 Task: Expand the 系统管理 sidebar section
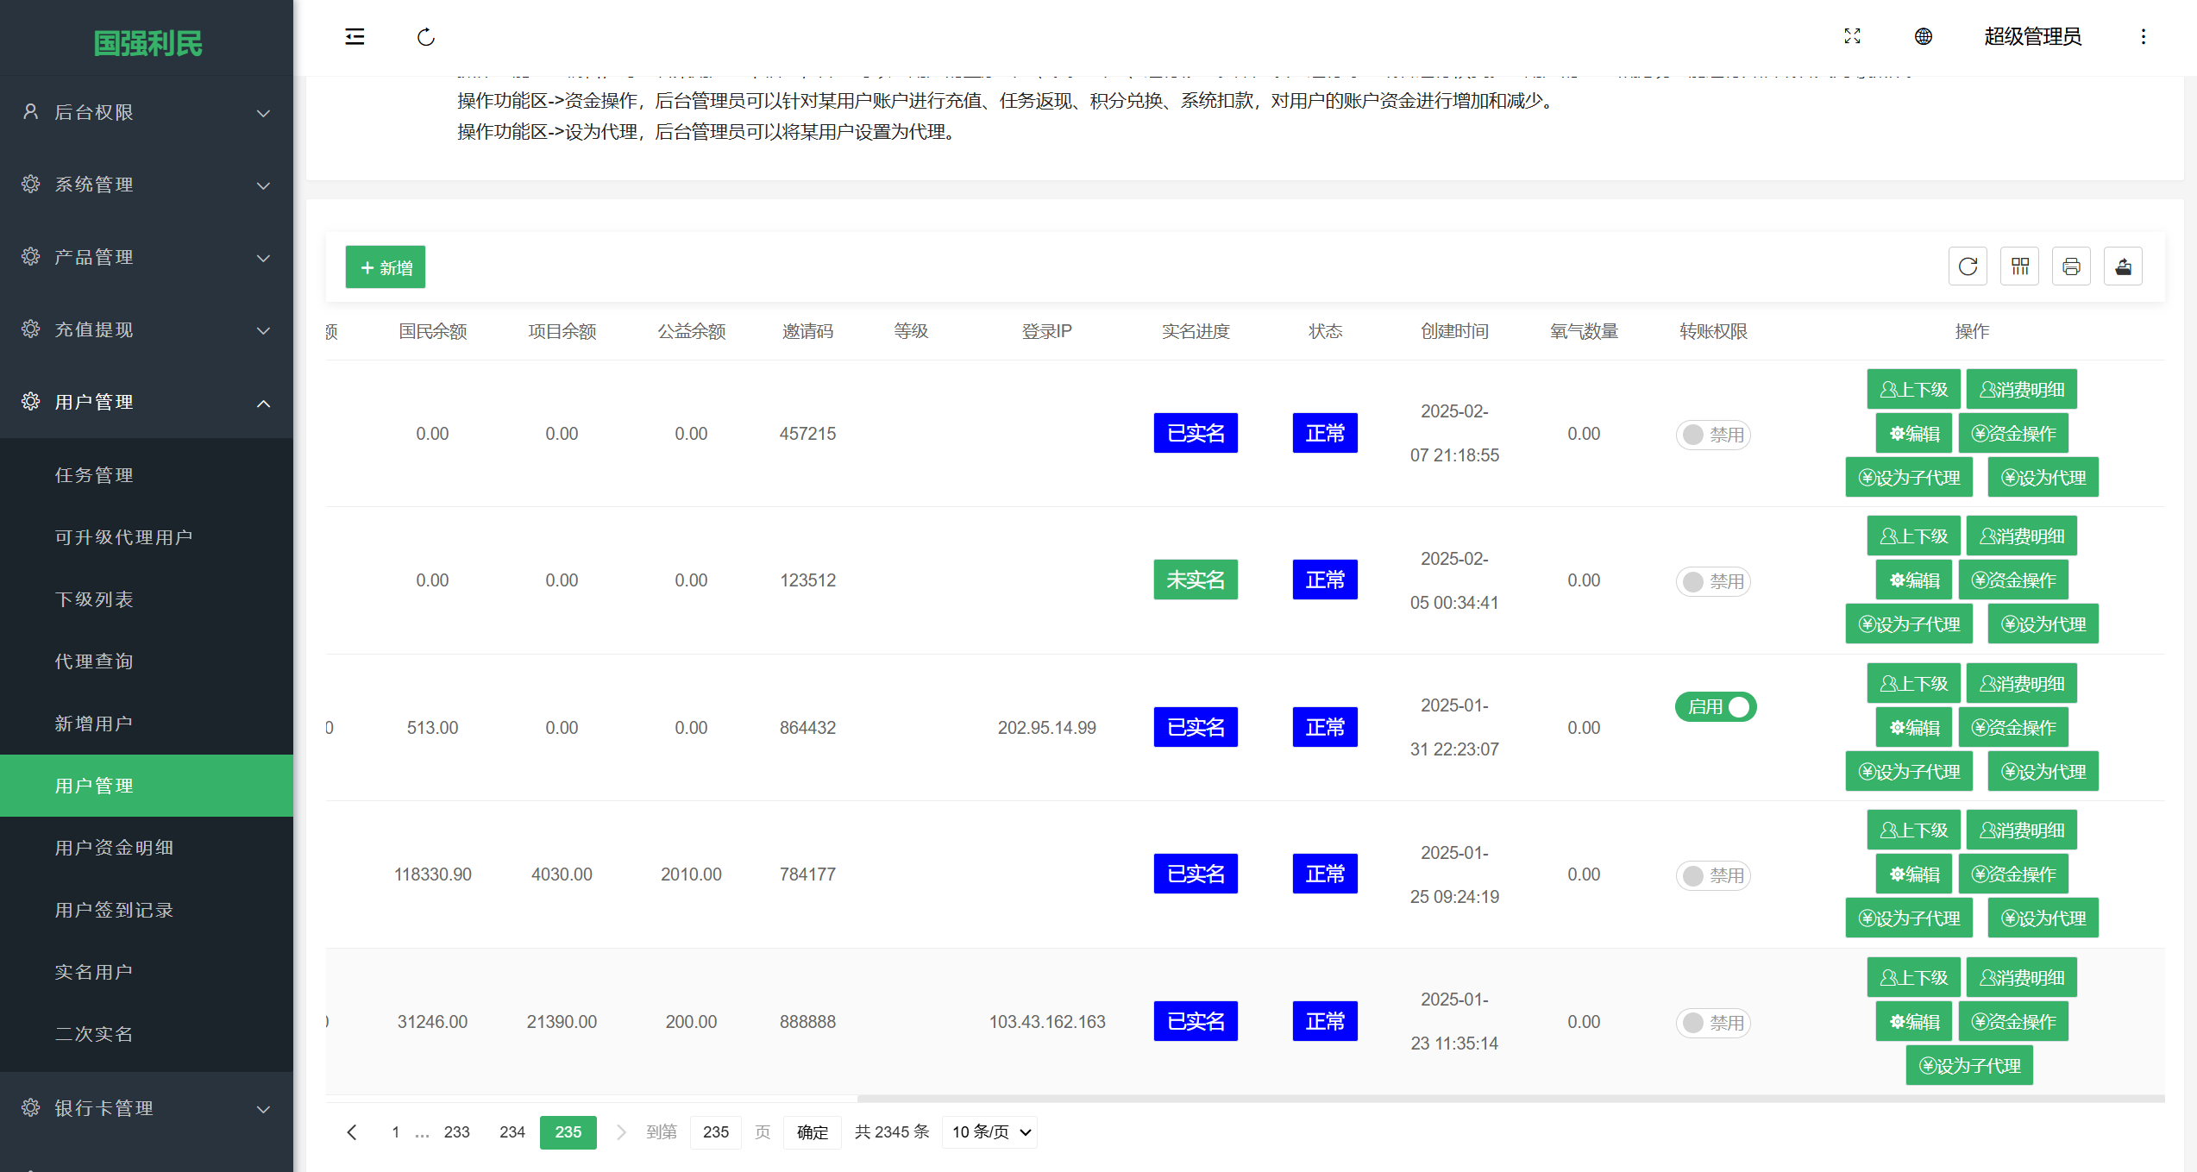click(x=147, y=185)
